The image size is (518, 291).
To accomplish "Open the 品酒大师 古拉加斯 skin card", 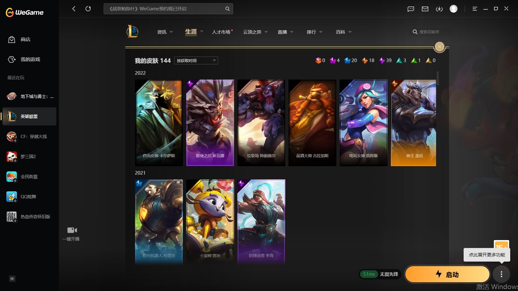I will [312, 123].
